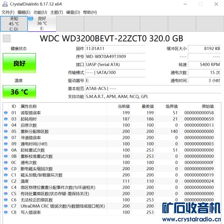Open the 硬盘(D) menu
Image resolution: width=224 pixels, height=224 pixels.
pyautogui.click(x=73, y=12)
